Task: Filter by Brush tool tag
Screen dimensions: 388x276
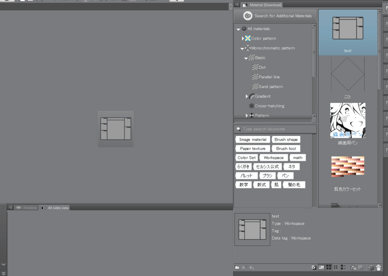Action: pyautogui.click(x=286, y=148)
